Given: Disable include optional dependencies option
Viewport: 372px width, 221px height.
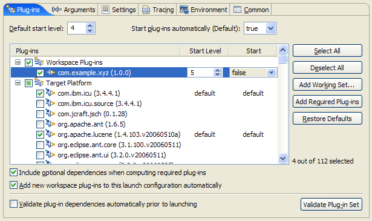Looking at the screenshot, I should tap(13, 173).
